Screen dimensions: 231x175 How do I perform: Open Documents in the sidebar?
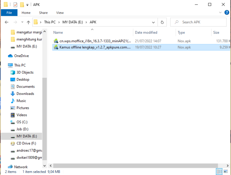23,86
